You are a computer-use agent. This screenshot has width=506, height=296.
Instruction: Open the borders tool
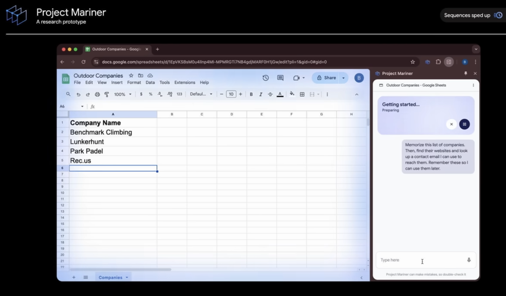coord(302,94)
